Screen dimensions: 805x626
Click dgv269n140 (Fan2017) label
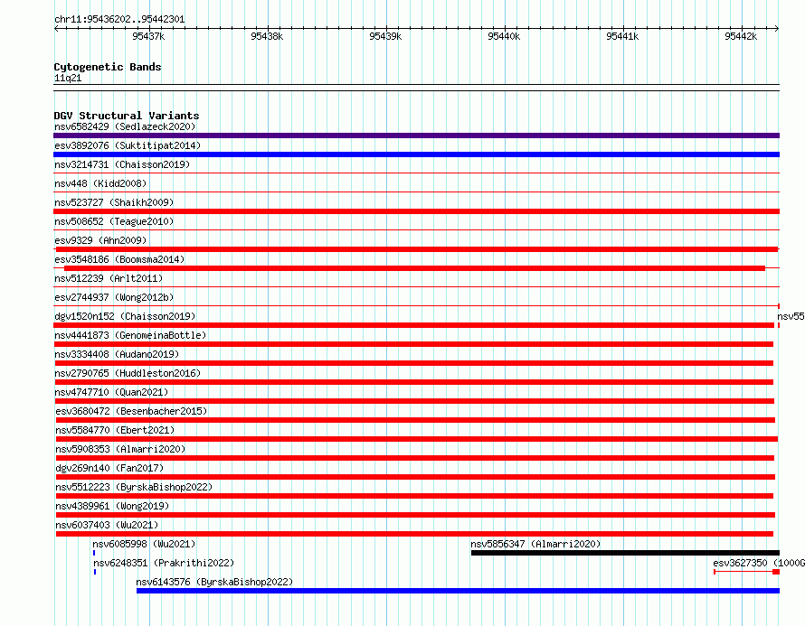click(x=109, y=468)
